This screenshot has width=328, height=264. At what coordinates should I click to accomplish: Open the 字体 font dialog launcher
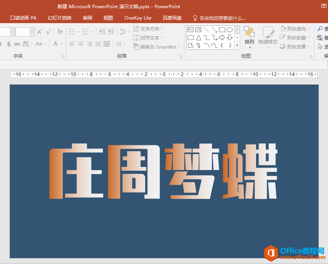63,57
